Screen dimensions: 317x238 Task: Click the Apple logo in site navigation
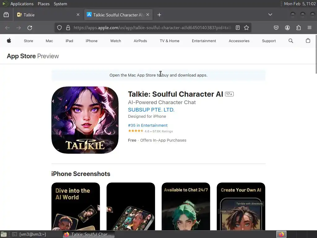pos(9,41)
